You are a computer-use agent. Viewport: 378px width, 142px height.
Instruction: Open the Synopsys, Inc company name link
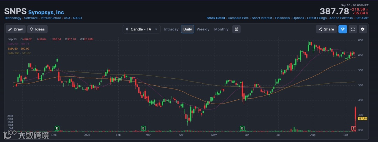click(46, 12)
